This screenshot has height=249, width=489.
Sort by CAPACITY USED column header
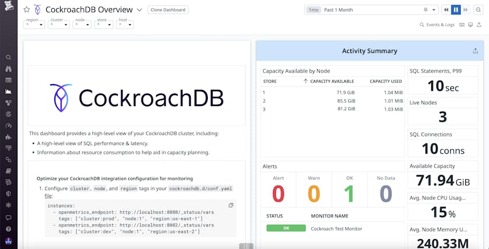386,81
